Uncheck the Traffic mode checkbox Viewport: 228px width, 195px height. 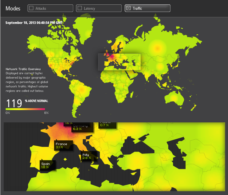tap(128, 8)
